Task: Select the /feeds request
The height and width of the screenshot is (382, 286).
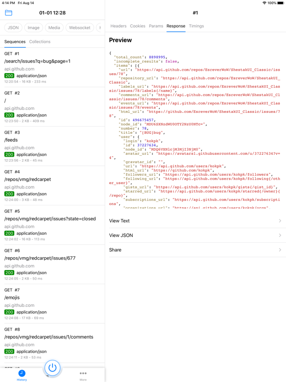Action: (52, 146)
